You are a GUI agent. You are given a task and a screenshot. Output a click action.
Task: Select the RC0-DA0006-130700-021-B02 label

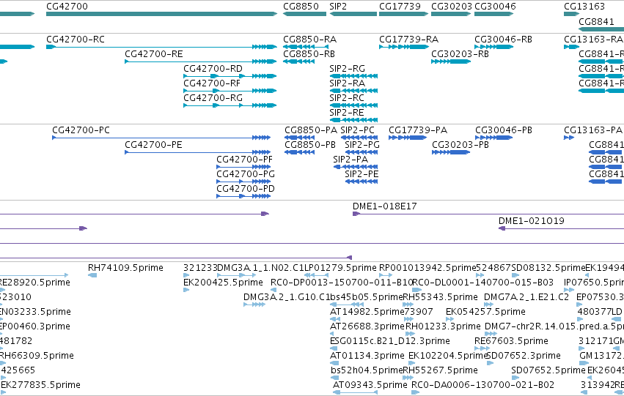[x=482, y=386]
